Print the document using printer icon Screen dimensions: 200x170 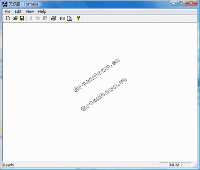pos(54,18)
